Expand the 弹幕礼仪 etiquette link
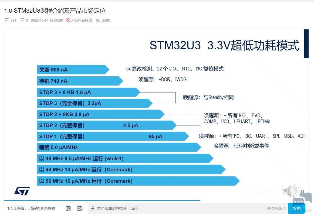The height and width of the screenshot is (215, 314). pos(276,208)
